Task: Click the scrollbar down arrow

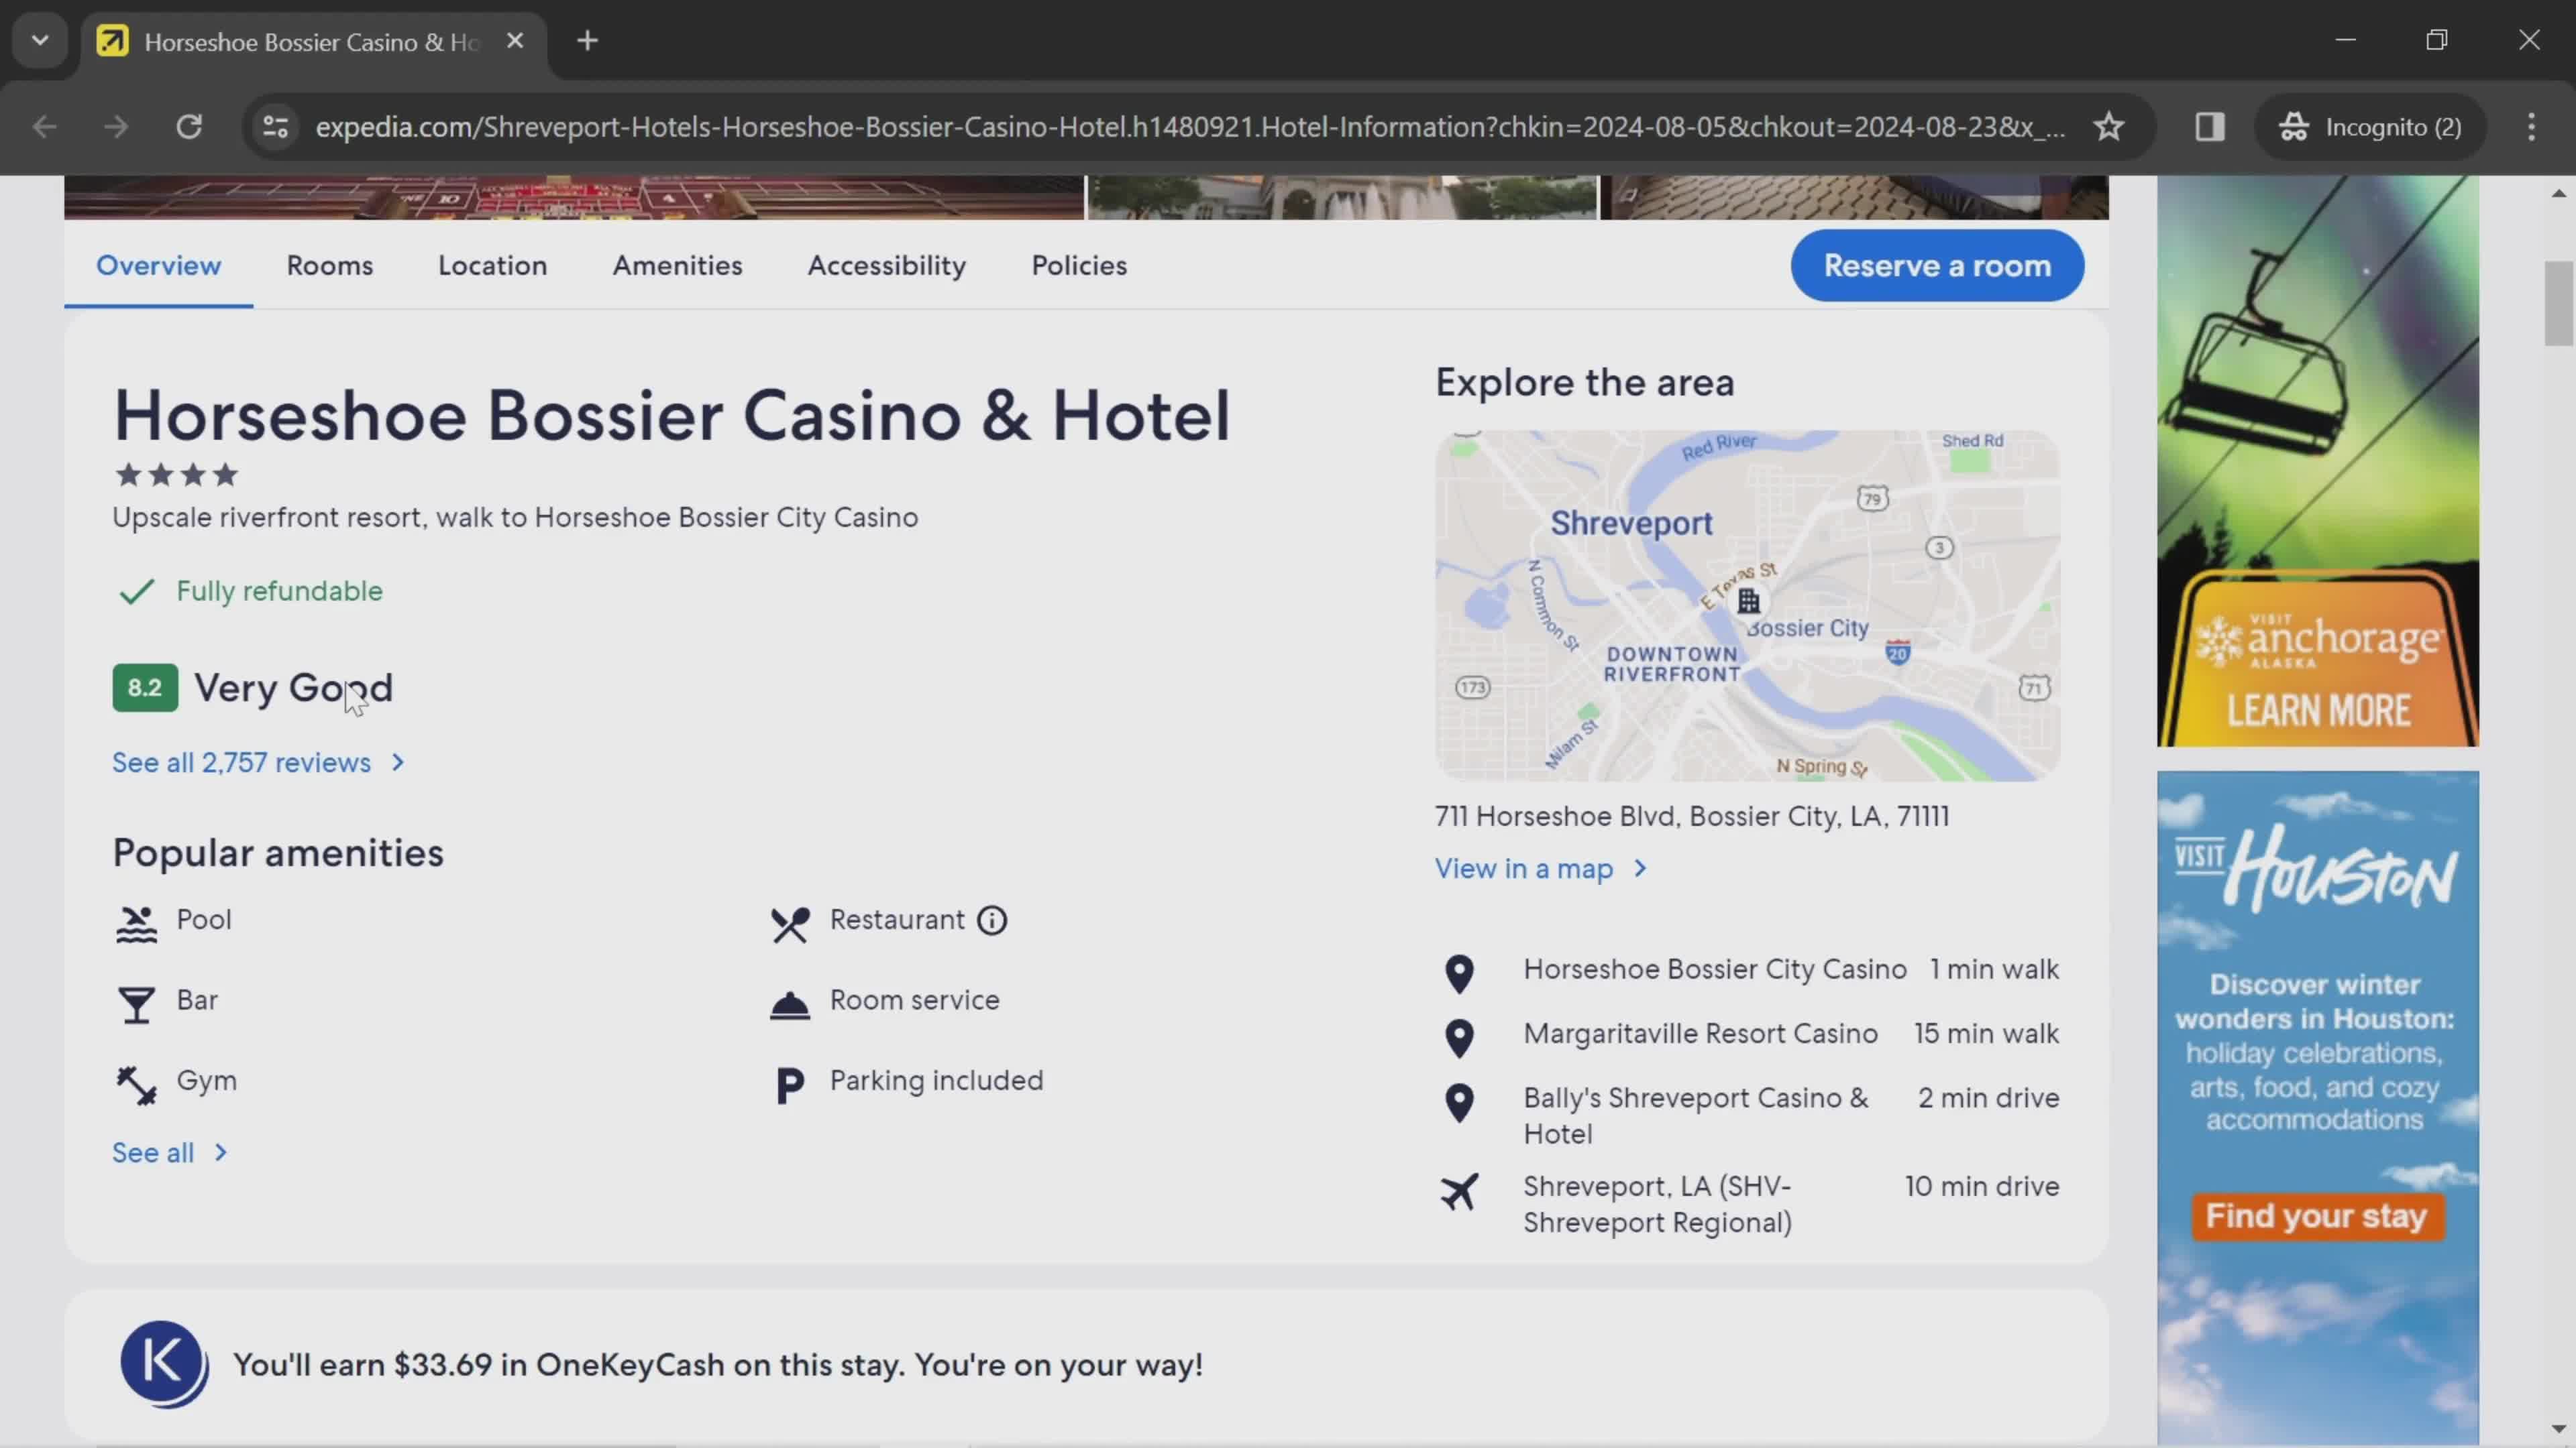Action: pyautogui.click(x=2558, y=1429)
